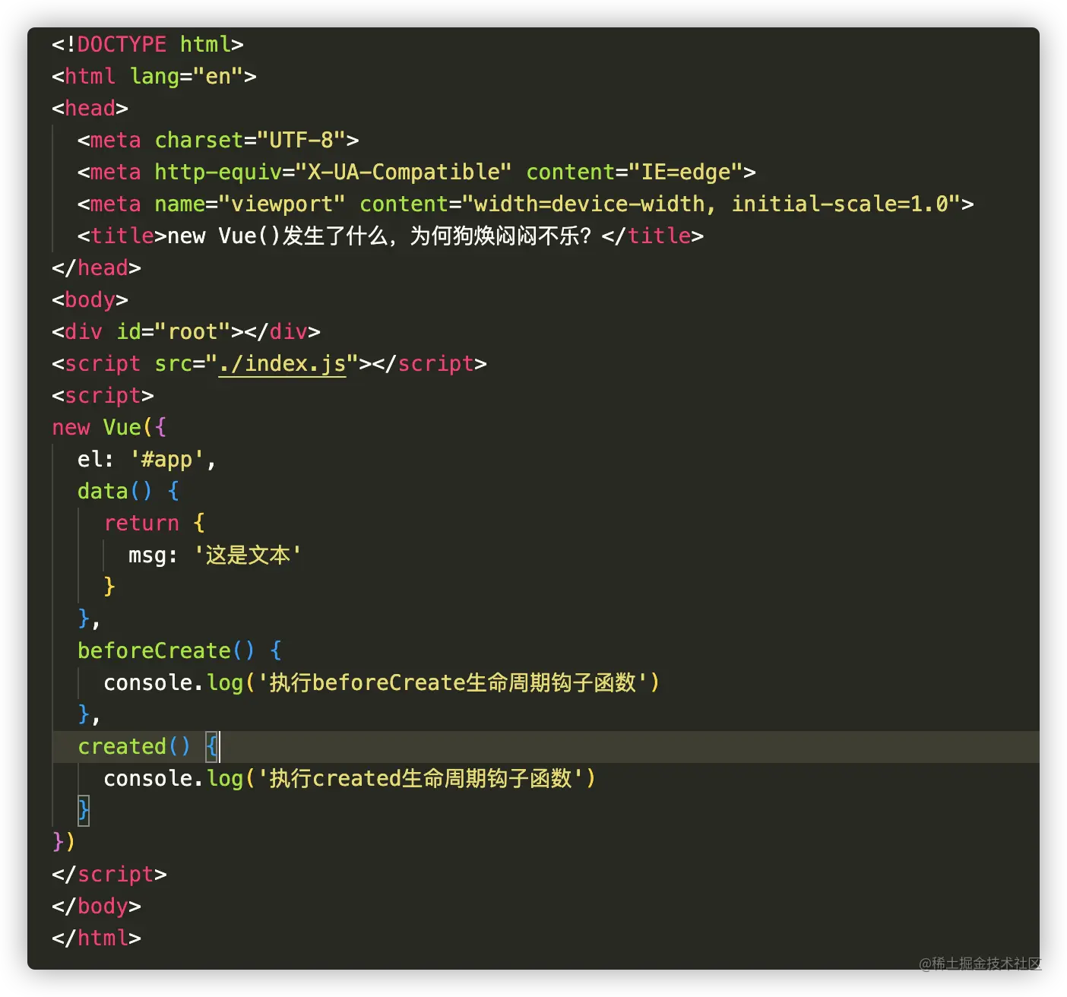Click the opening <body> tag
Screen dimensions: 1067x997
(x=90, y=300)
